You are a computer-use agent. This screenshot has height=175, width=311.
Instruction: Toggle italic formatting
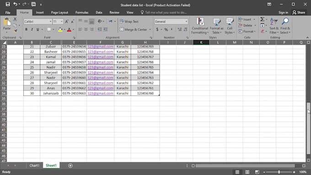coord(32,30)
